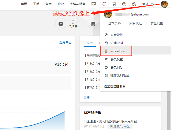This screenshot has width=171, height=130.
Task: Open 工单 menu in top navigation
Action: tap(36, 4)
